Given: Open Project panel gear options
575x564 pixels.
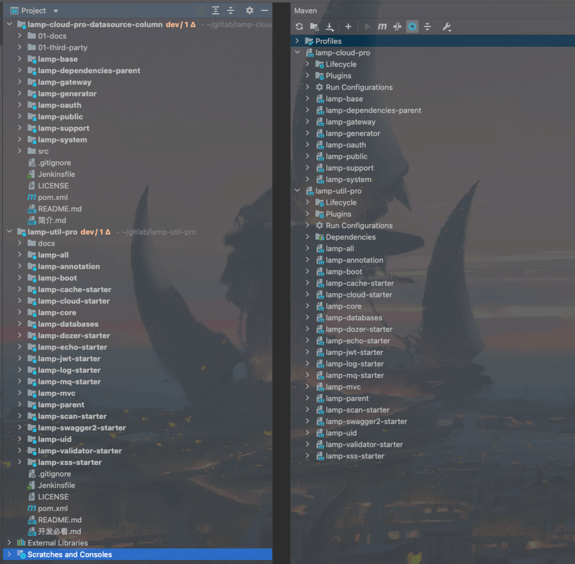Looking at the screenshot, I should pyautogui.click(x=249, y=11).
